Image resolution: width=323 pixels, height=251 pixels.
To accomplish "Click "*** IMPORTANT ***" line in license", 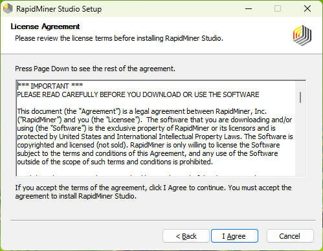I will pos(50,86).
